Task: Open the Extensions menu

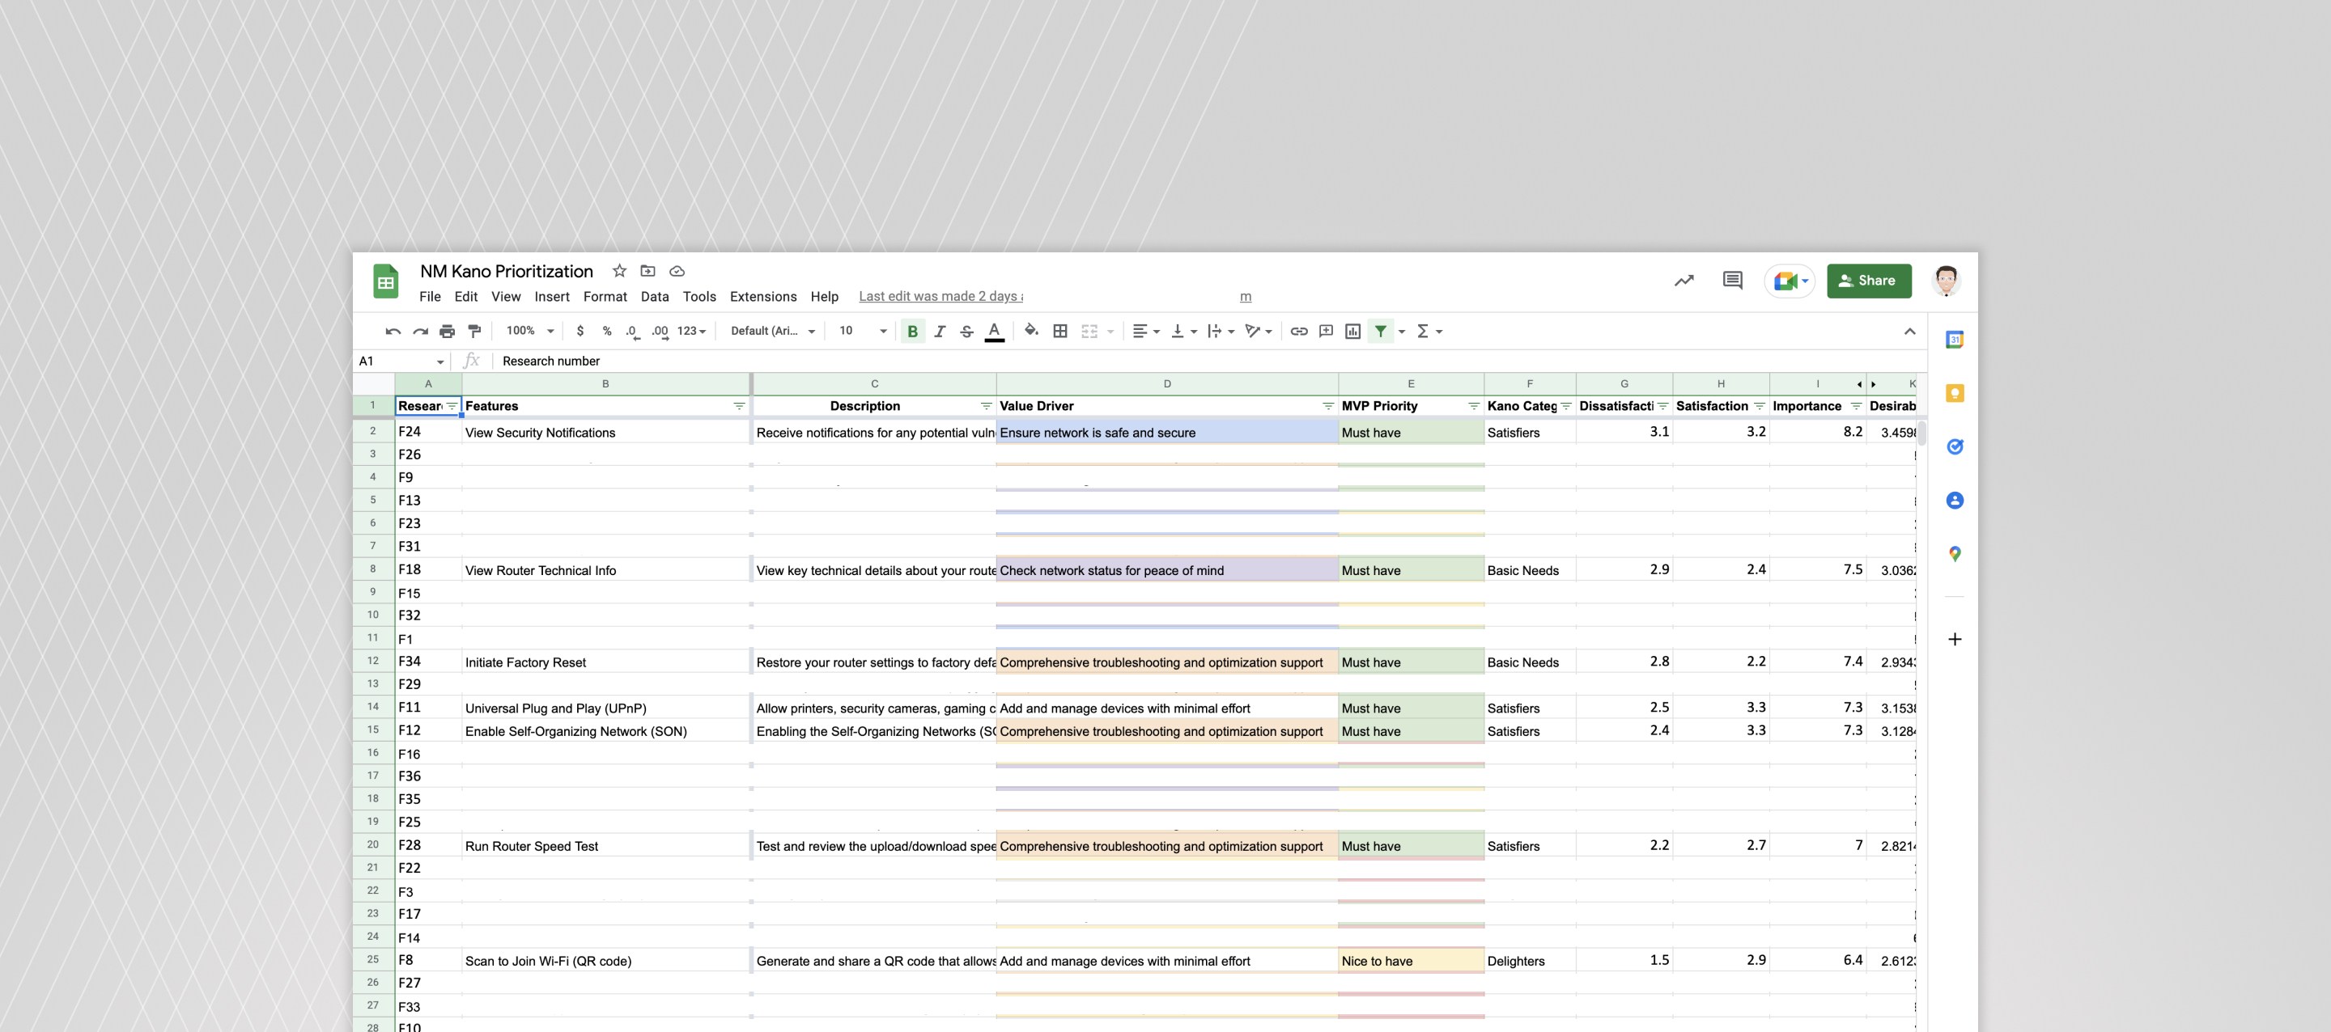Action: 762,297
